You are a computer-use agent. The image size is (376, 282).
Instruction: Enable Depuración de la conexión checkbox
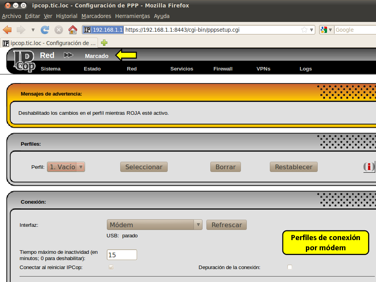(x=290, y=267)
